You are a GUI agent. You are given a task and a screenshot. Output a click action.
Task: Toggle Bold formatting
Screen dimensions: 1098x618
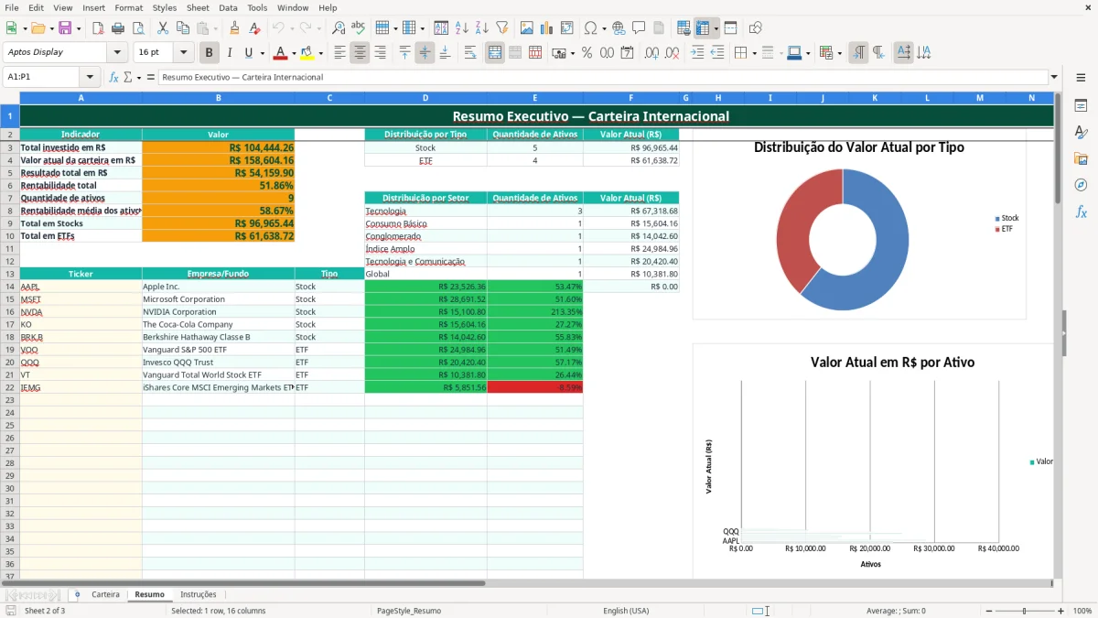[210, 53]
